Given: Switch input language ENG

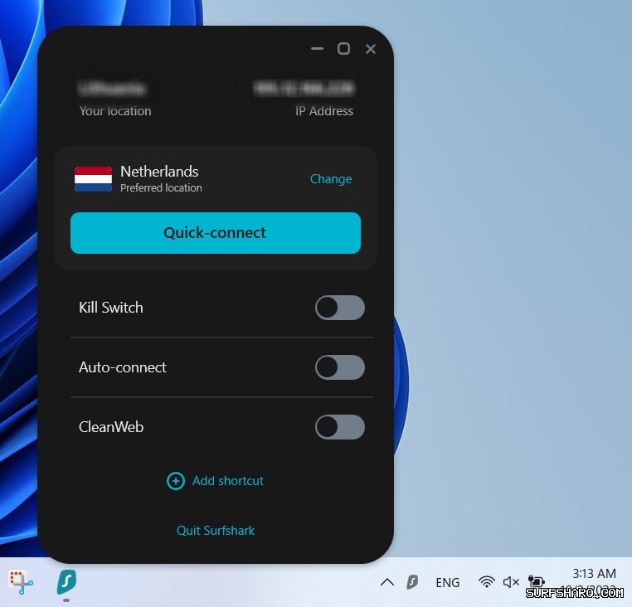Looking at the screenshot, I should [x=447, y=582].
